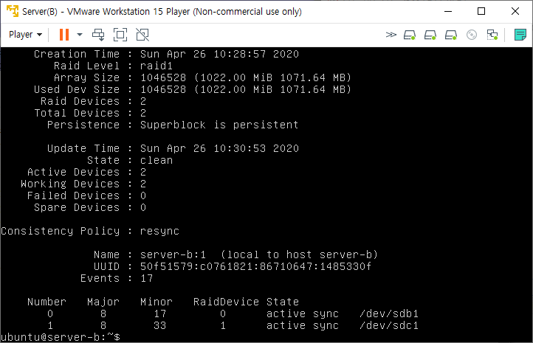
Task: Click the UUID value 50f51579:c0761821
Action: click(x=255, y=266)
